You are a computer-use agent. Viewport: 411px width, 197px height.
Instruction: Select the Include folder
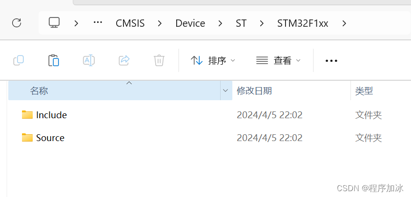click(51, 115)
